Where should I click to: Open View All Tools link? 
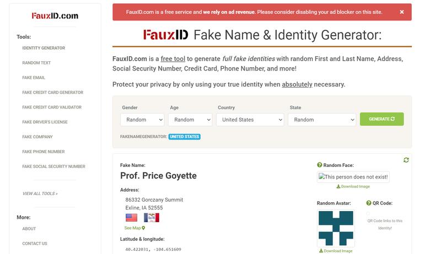(x=40, y=193)
